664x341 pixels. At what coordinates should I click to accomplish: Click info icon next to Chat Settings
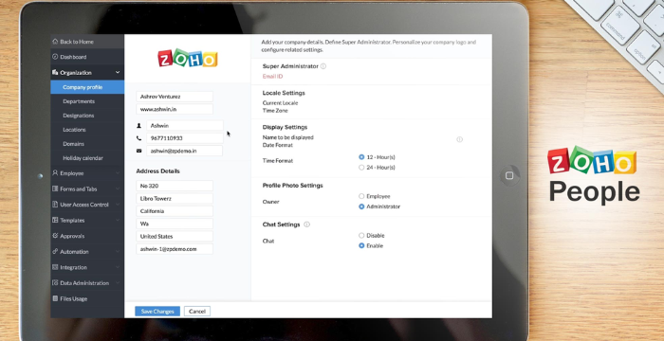(307, 224)
